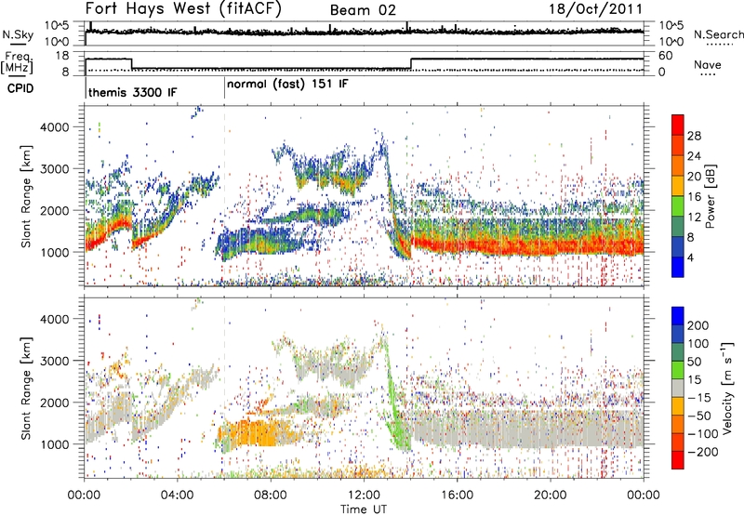This screenshot has height=515, width=744.
Task: Click the "28" tick on the Power scale
Action: coord(694,136)
